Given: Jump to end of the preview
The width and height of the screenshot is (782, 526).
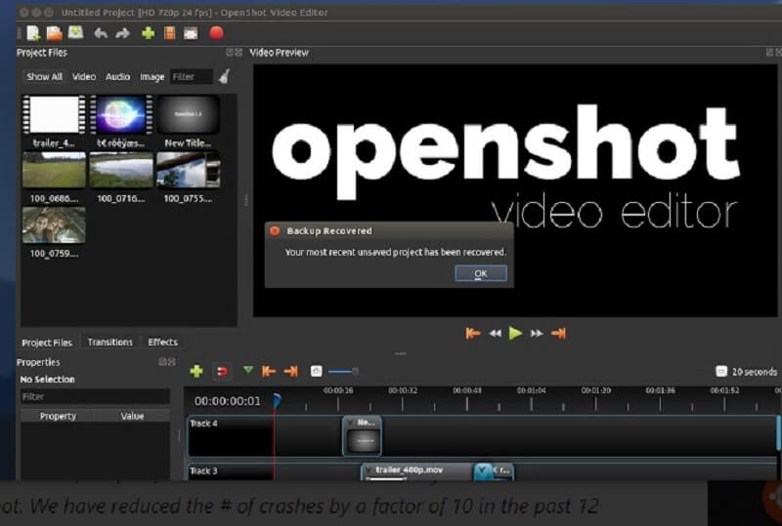Looking at the screenshot, I should [558, 333].
